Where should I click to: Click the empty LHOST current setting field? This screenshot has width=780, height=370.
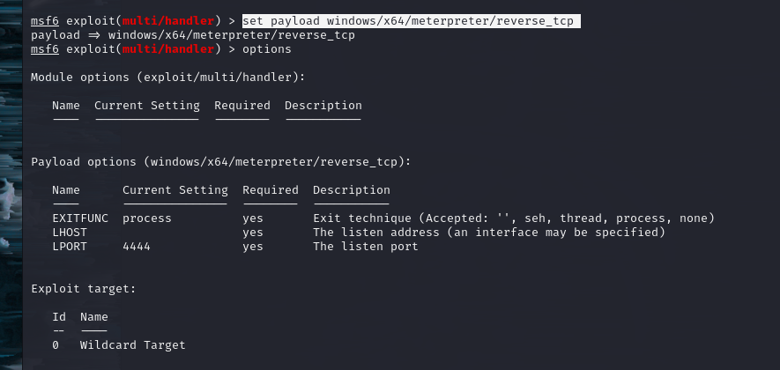[x=175, y=233]
